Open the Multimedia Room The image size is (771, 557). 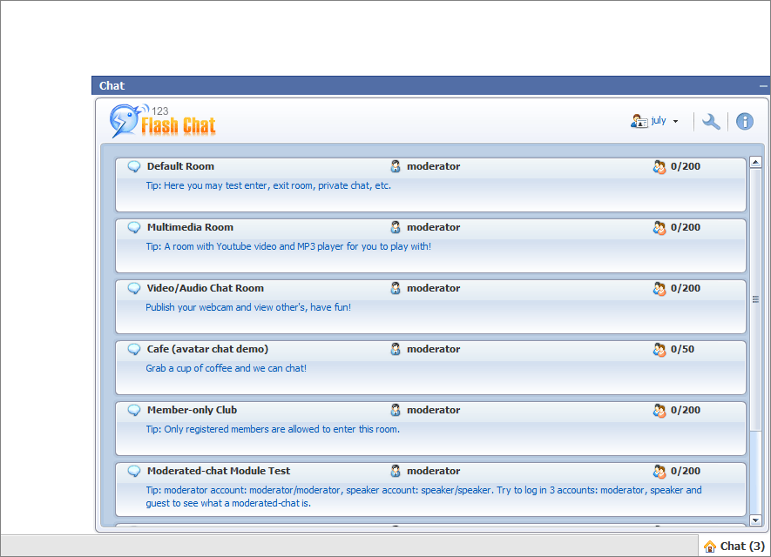coord(190,227)
